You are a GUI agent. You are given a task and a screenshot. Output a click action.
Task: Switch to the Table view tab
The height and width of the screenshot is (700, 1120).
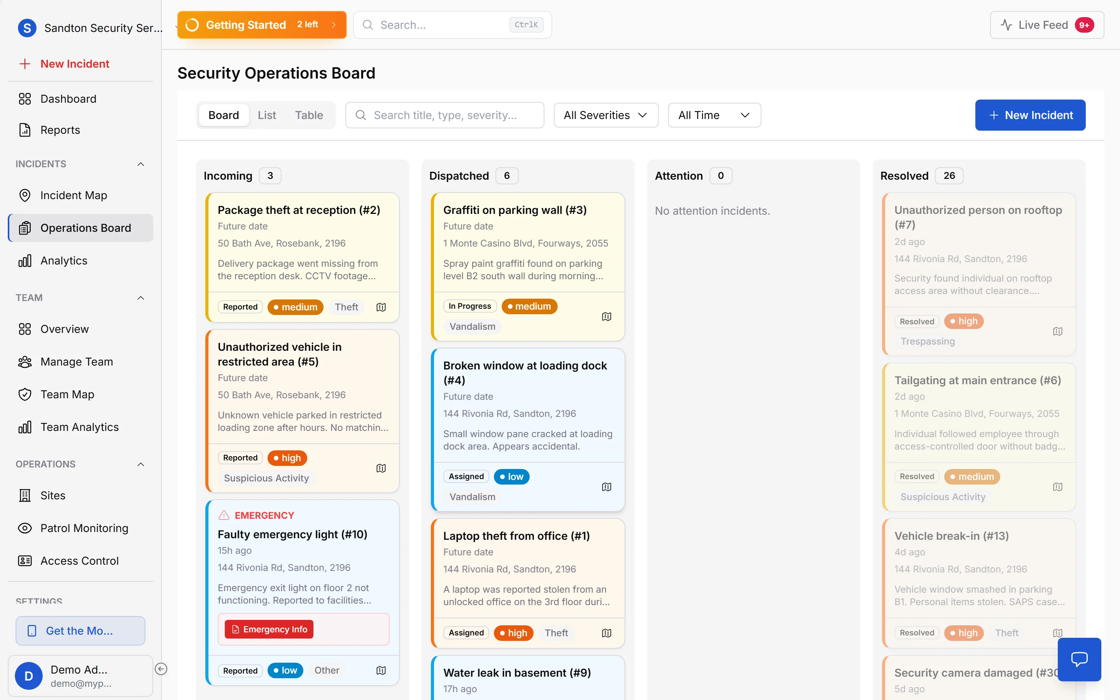309,115
